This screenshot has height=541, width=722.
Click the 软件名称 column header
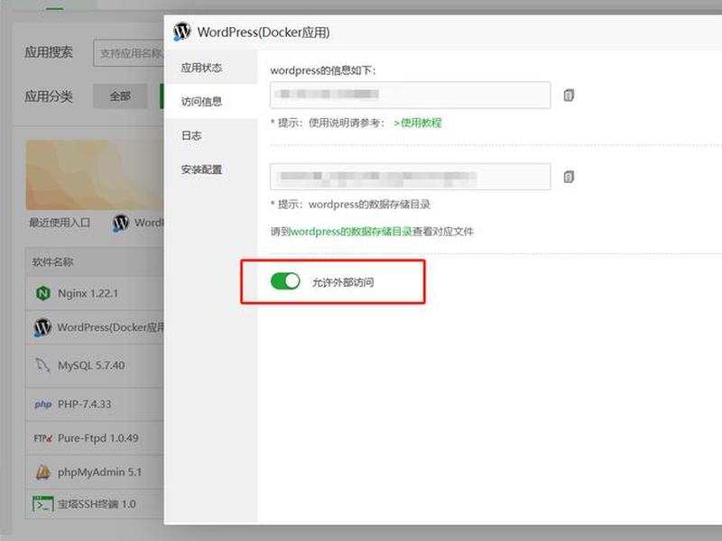click(52, 261)
